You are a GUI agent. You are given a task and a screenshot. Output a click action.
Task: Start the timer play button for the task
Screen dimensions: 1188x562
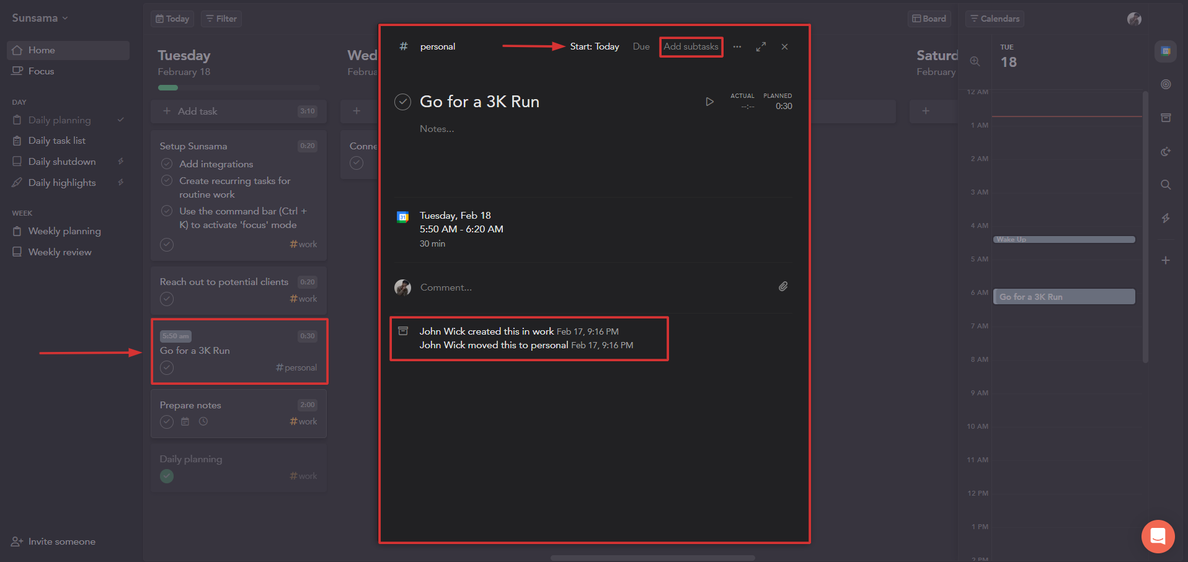point(709,102)
